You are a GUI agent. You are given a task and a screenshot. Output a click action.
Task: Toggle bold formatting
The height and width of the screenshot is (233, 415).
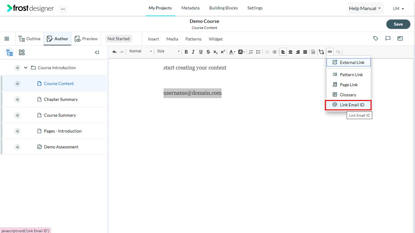coord(186,52)
